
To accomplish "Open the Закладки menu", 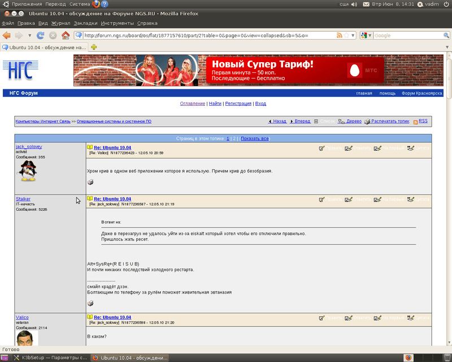I will coord(85,23).
